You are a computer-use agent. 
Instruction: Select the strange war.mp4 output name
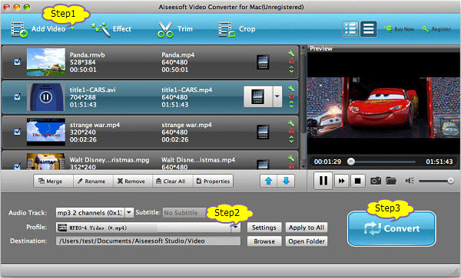point(187,125)
